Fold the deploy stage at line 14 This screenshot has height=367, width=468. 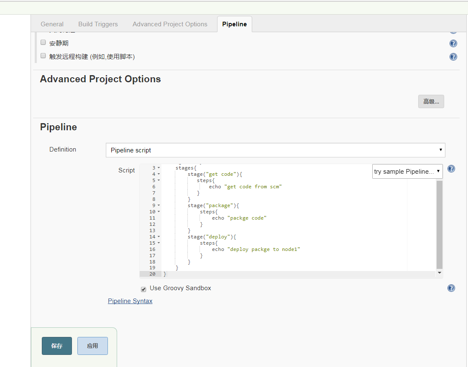159,237
